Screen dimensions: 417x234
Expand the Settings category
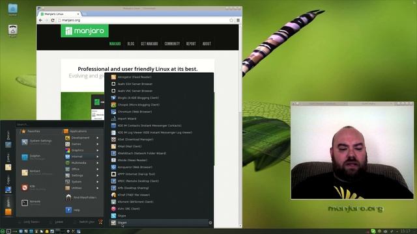pos(82,175)
